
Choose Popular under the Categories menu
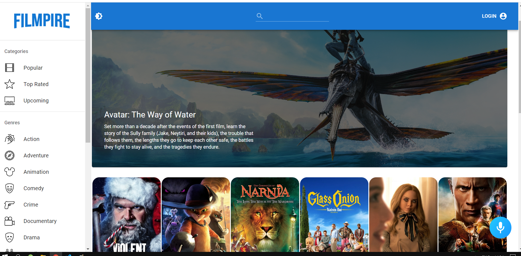point(33,67)
